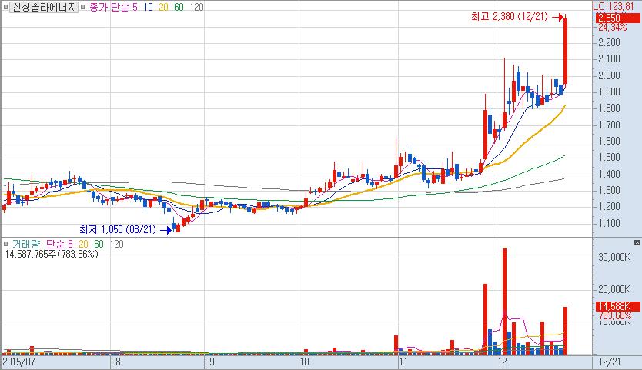Image resolution: width=642 pixels, height=370 pixels.
Task: Click the 1,500 price axis label
Action: coord(609,157)
